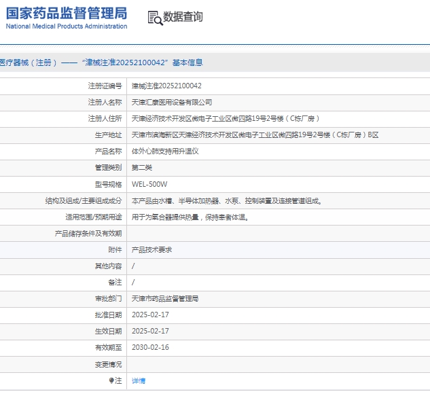Click the 备注 row label
The image size is (430, 394).
(x=115, y=282)
